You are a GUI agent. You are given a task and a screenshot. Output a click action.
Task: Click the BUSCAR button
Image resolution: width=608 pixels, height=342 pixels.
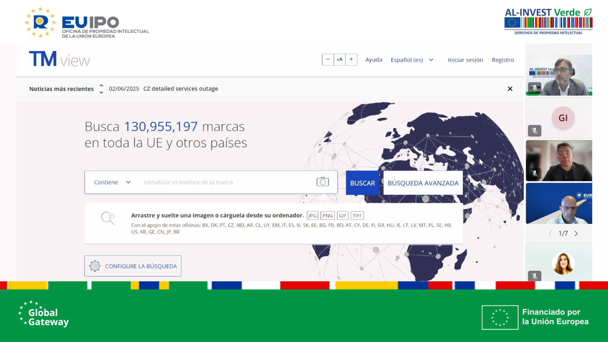363,183
